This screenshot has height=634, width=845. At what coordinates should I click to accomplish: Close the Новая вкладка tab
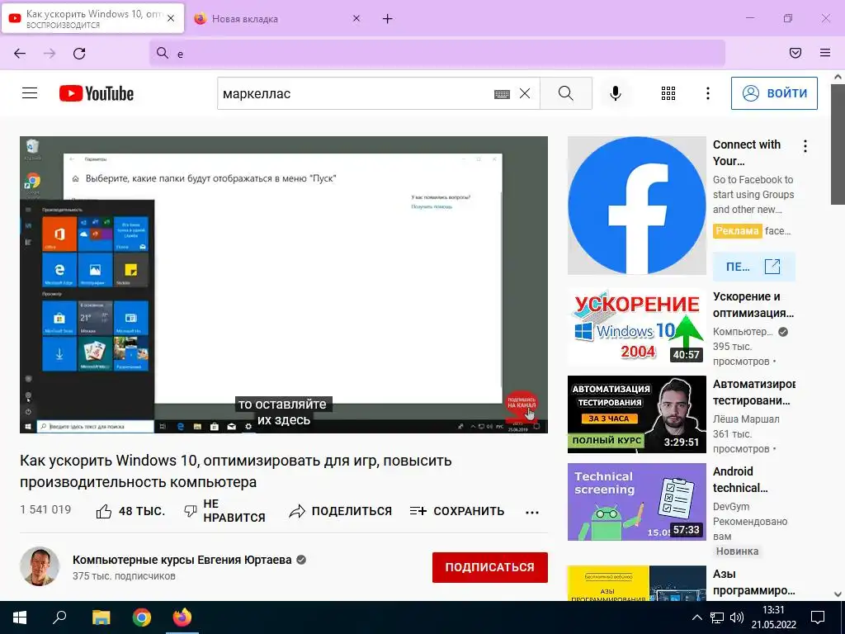(x=356, y=18)
